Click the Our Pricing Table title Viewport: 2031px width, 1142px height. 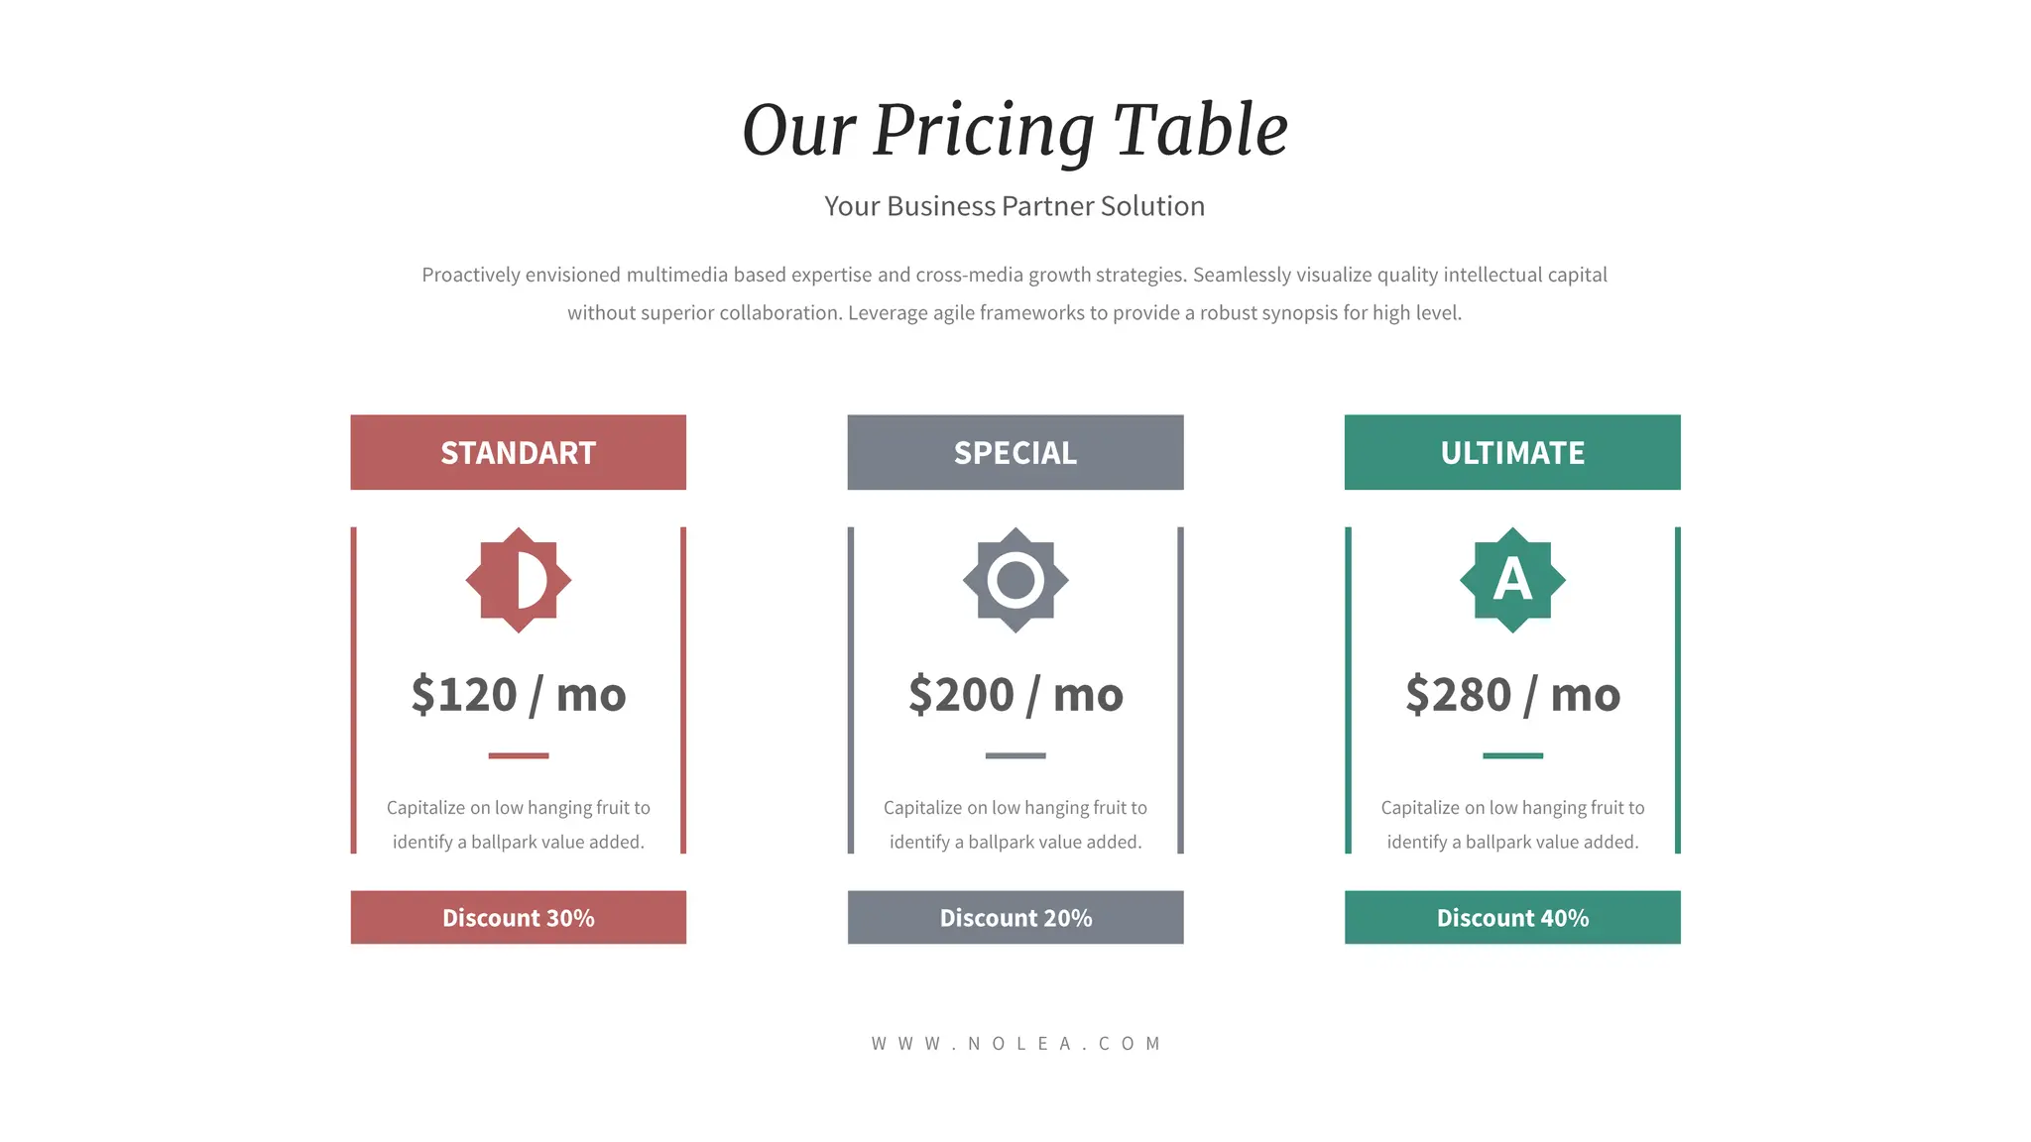click(1015, 130)
